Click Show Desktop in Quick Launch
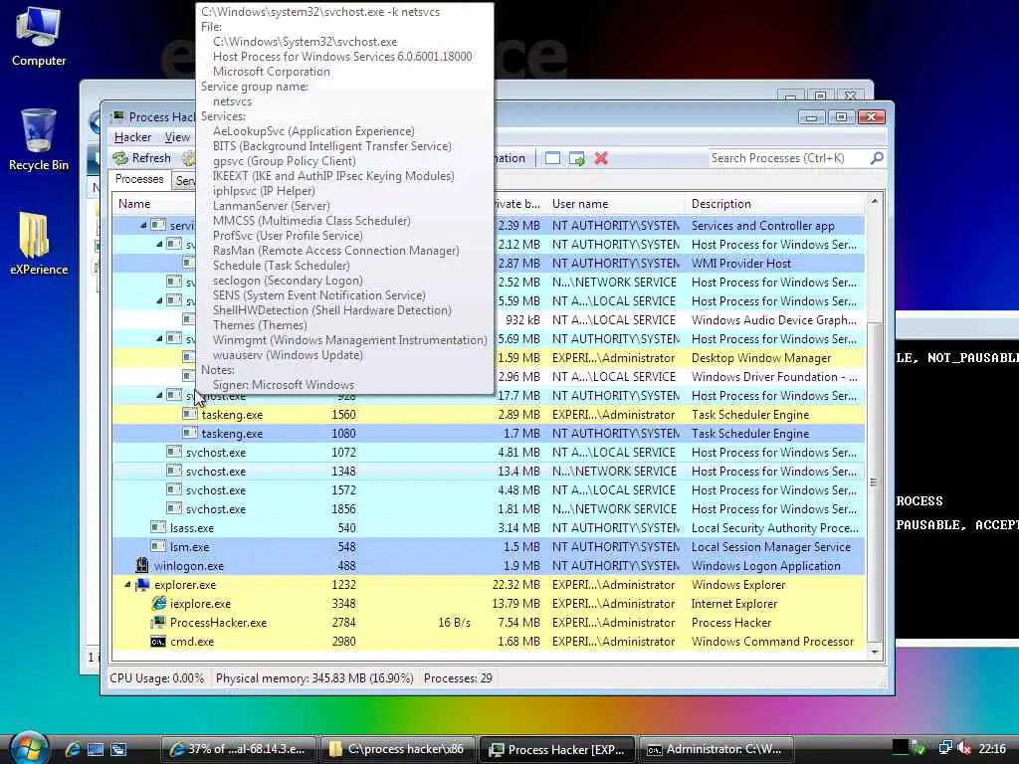Screen dimensions: 1019x764 pos(95,749)
